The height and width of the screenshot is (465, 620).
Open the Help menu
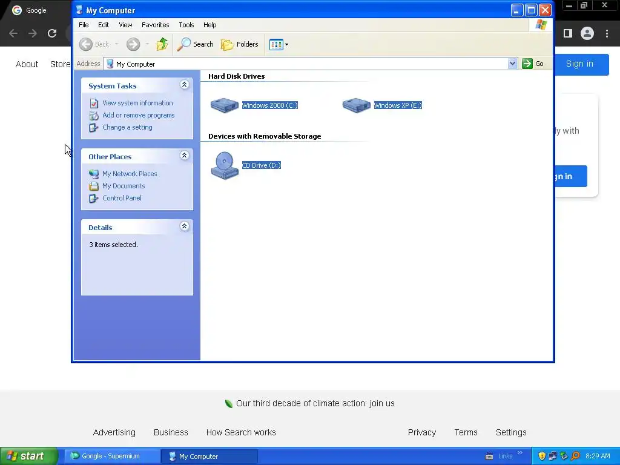[x=210, y=25]
